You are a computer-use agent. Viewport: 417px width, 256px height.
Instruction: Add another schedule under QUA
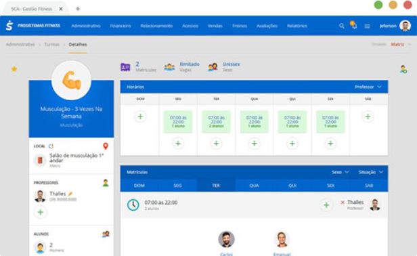[255, 144]
